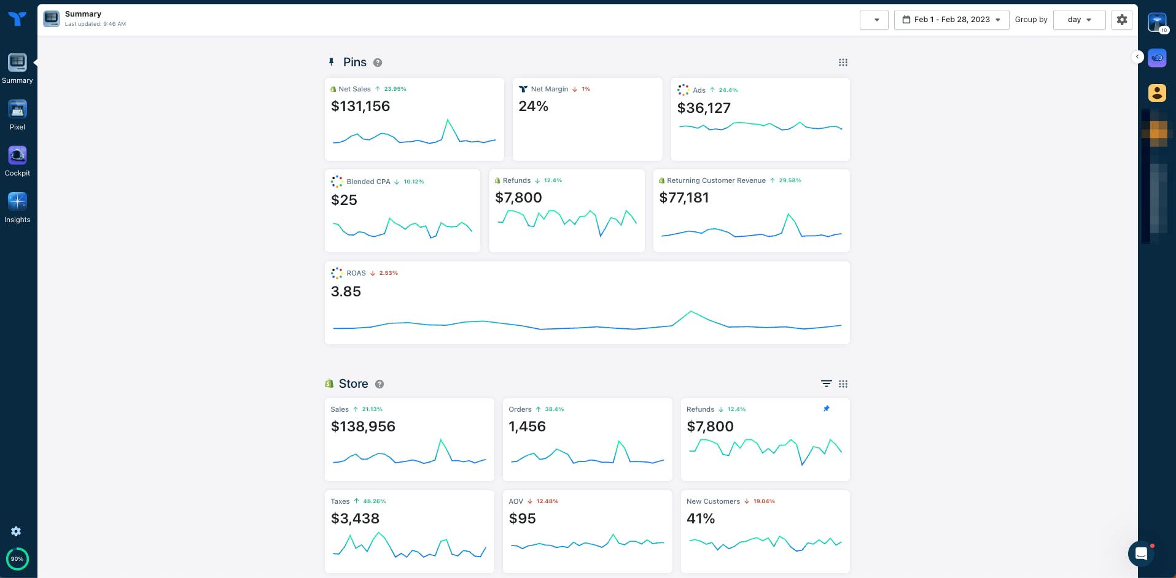
Task: Open the profile avatar in the right panel
Action: tap(1156, 93)
